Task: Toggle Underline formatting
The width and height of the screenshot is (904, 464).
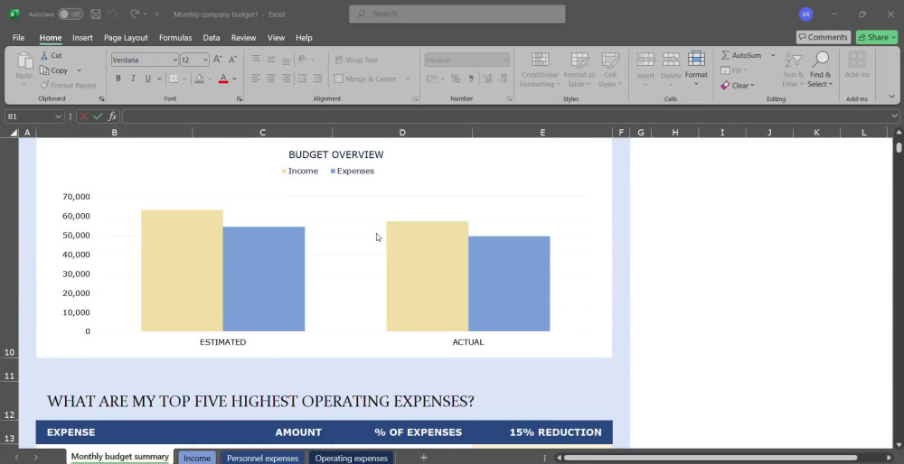Action: [x=148, y=79]
